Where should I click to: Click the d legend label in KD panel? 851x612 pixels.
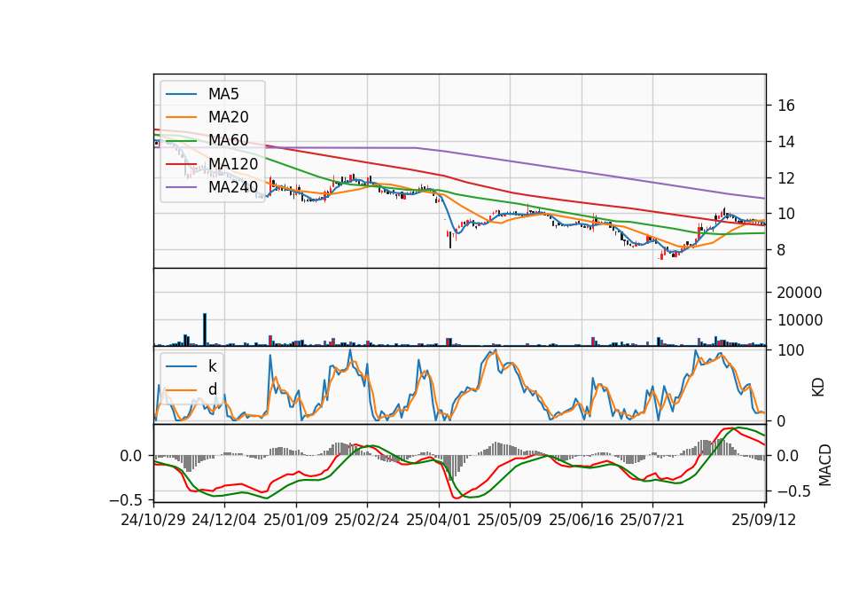tap(213, 389)
